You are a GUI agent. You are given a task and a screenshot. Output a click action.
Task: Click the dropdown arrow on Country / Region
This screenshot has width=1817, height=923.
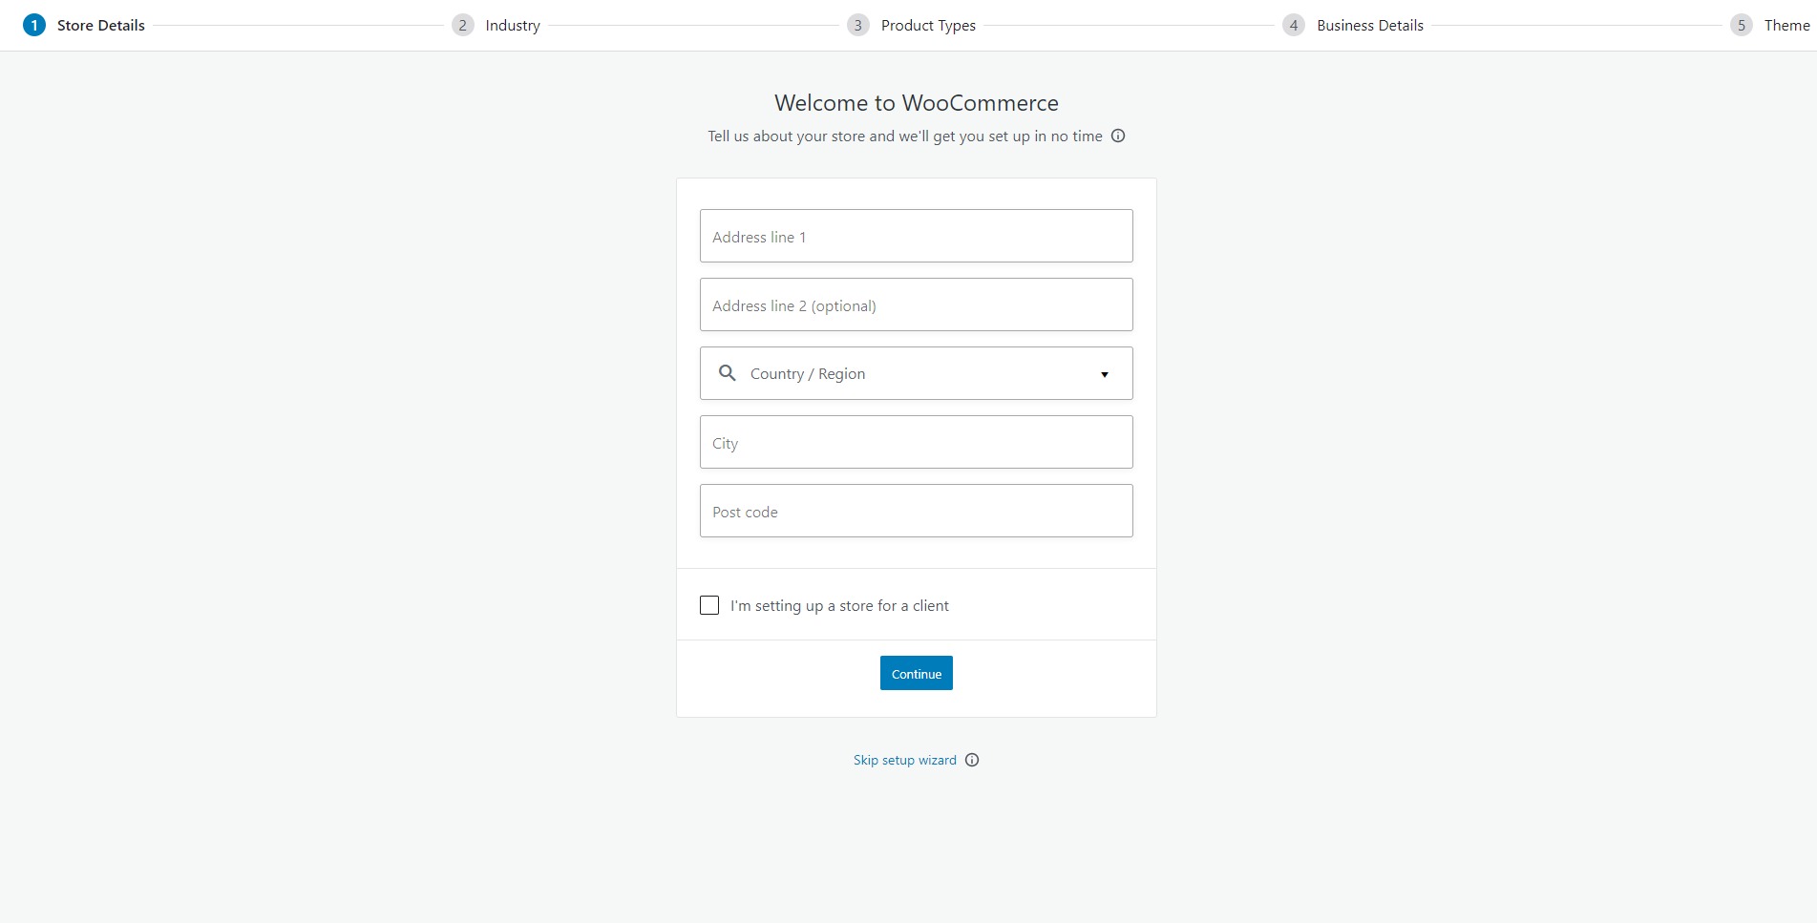click(1104, 373)
